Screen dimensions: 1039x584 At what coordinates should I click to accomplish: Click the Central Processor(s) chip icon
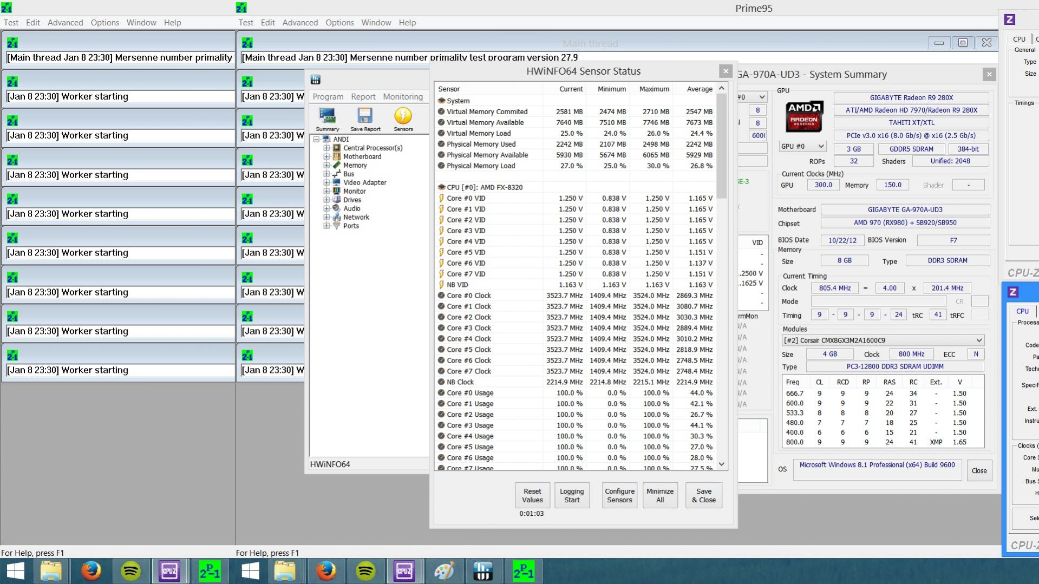click(x=337, y=148)
